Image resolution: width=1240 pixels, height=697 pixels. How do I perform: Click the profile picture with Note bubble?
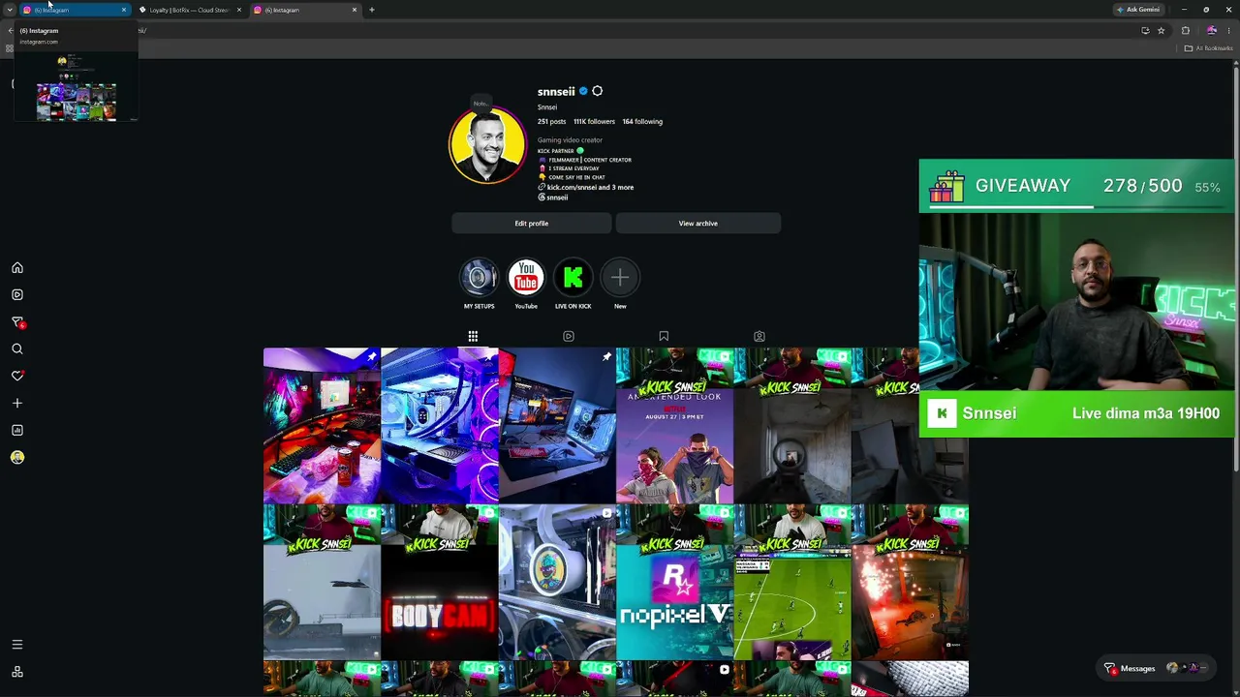[487, 145]
